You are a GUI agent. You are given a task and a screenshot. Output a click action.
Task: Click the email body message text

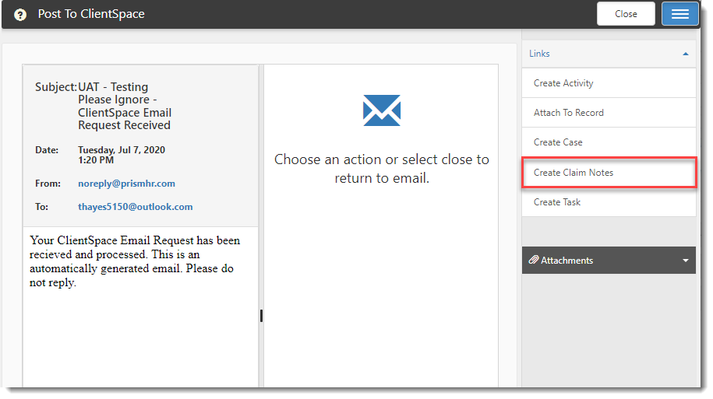(x=135, y=261)
